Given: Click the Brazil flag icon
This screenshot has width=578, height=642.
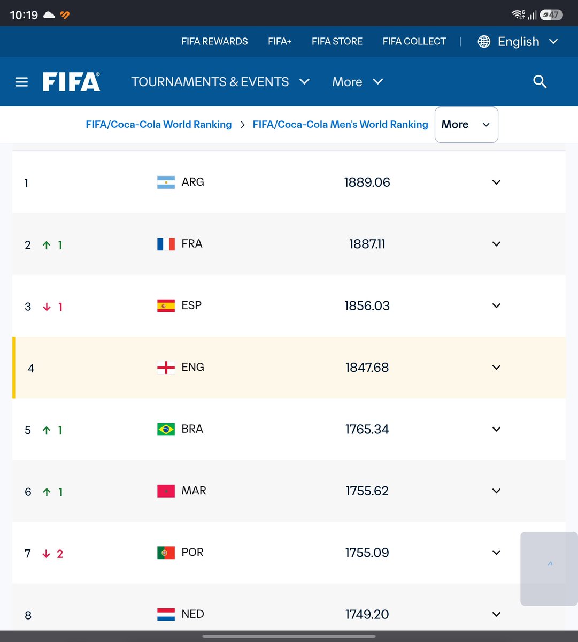Looking at the screenshot, I should click(x=166, y=429).
